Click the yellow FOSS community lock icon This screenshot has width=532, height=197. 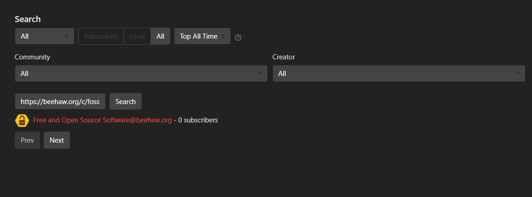point(22,121)
